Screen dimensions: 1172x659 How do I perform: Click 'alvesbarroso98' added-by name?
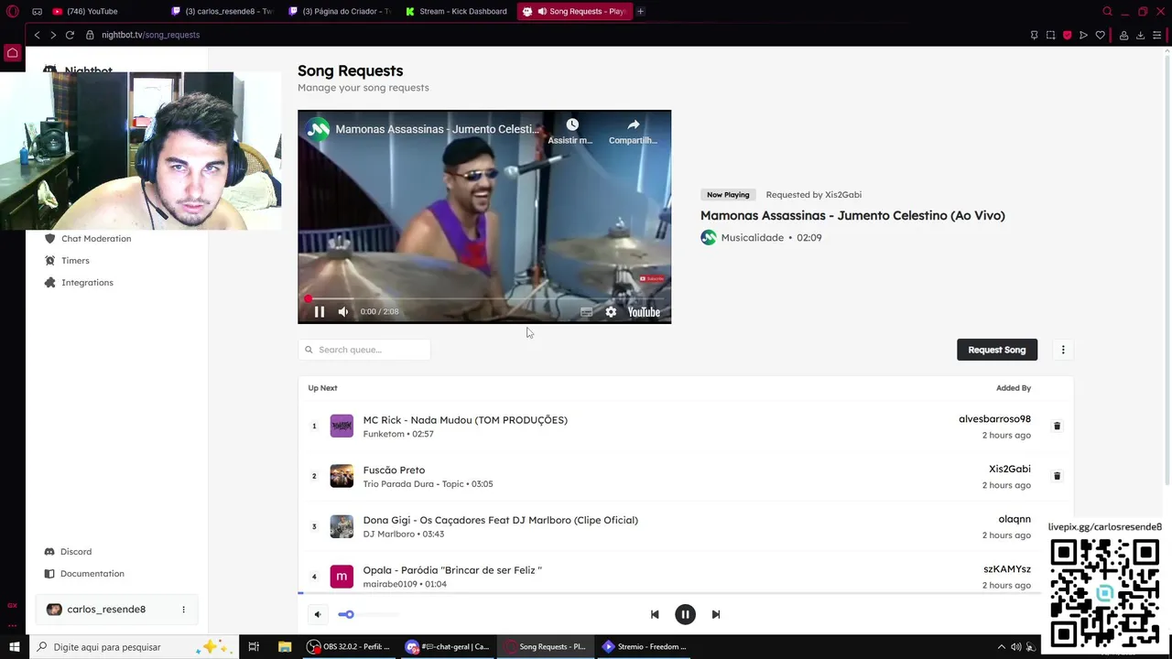(x=994, y=419)
